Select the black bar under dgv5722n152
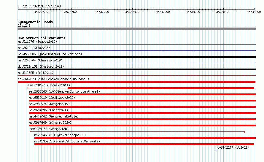The width and height of the screenshot is (264, 162). click(136, 69)
